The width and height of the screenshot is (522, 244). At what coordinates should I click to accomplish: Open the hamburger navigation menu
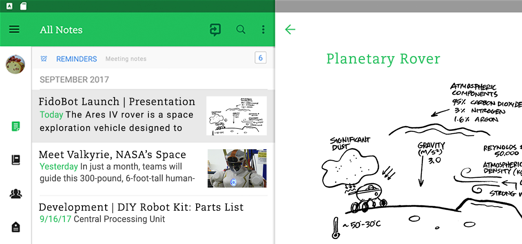(x=14, y=29)
